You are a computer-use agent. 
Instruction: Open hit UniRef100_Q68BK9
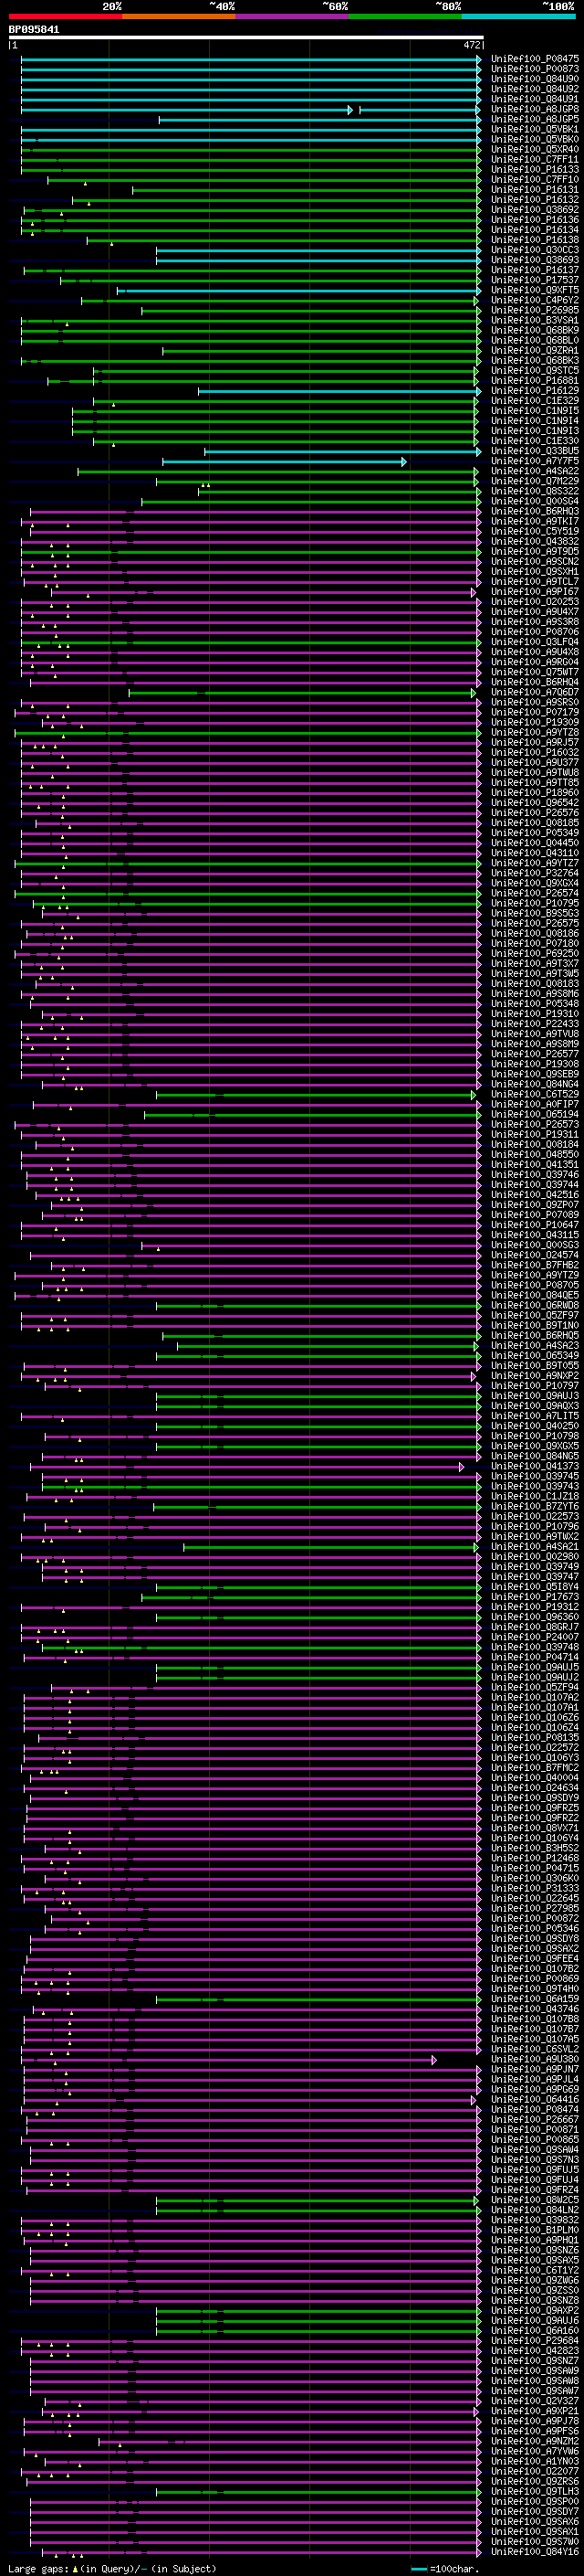click(x=534, y=330)
